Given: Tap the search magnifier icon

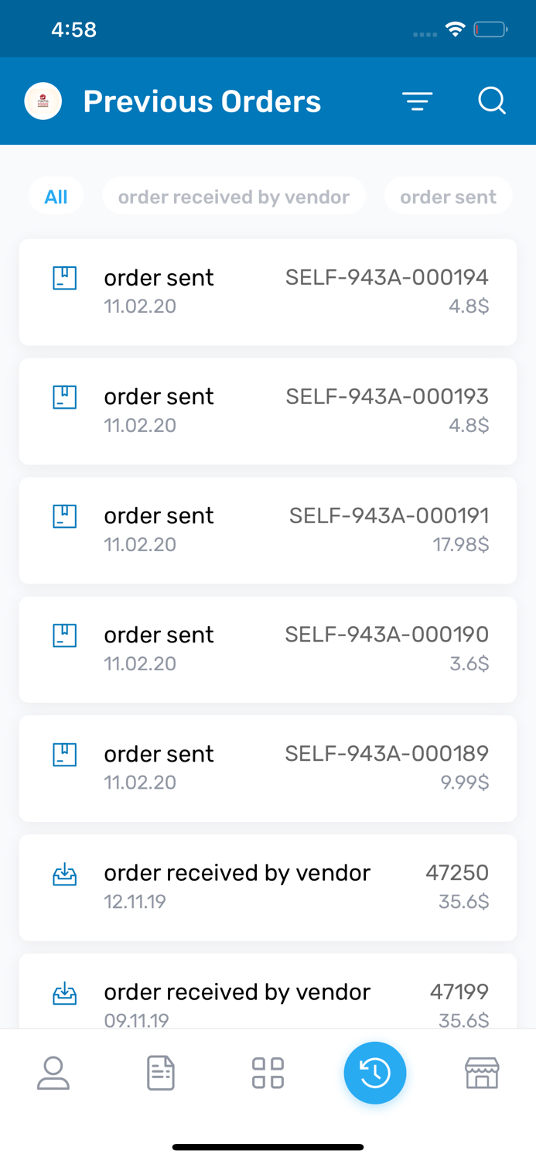Looking at the screenshot, I should 492,101.
